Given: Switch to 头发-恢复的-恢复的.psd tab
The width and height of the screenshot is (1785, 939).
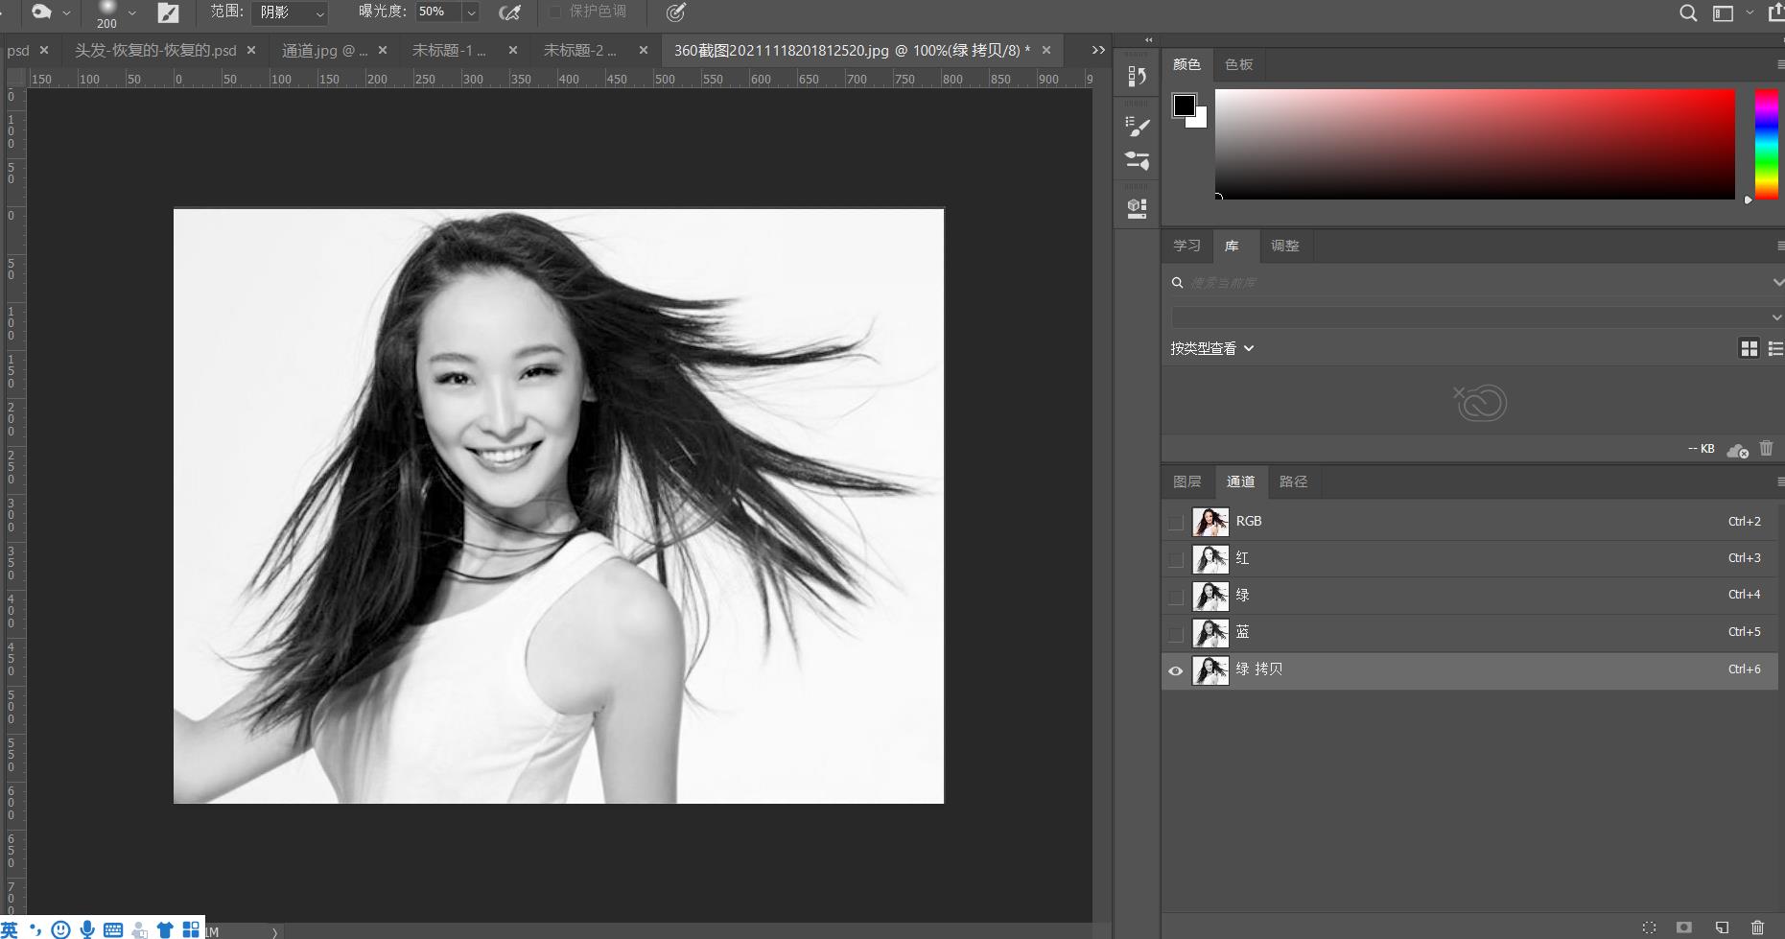Looking at the screenshot, I should click(155, 50).
